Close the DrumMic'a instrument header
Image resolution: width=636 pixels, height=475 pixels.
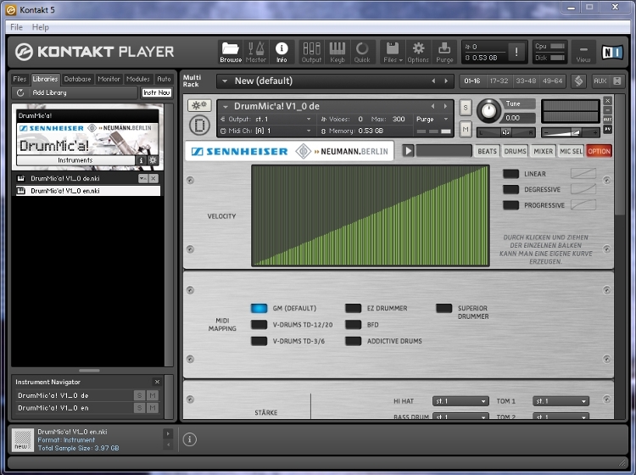pyautogui.click(x=607, y=100)
